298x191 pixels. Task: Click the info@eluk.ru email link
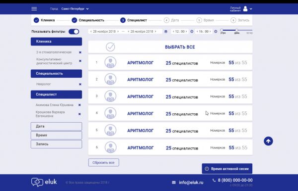[x=191, y=183]
